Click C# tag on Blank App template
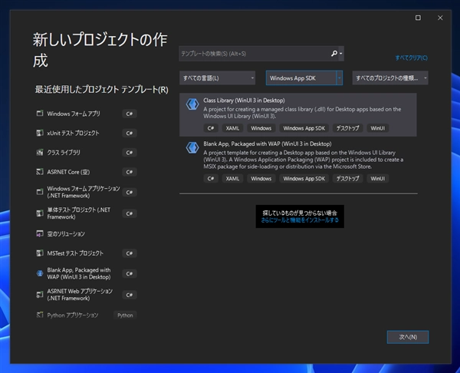Viewport: 460px width, 373px height. [211, 179]
